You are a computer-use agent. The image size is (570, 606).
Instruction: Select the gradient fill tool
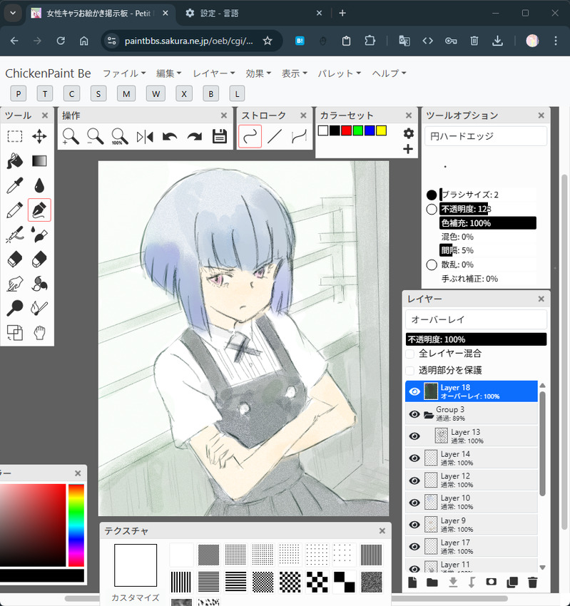click(x=40, y=161)
